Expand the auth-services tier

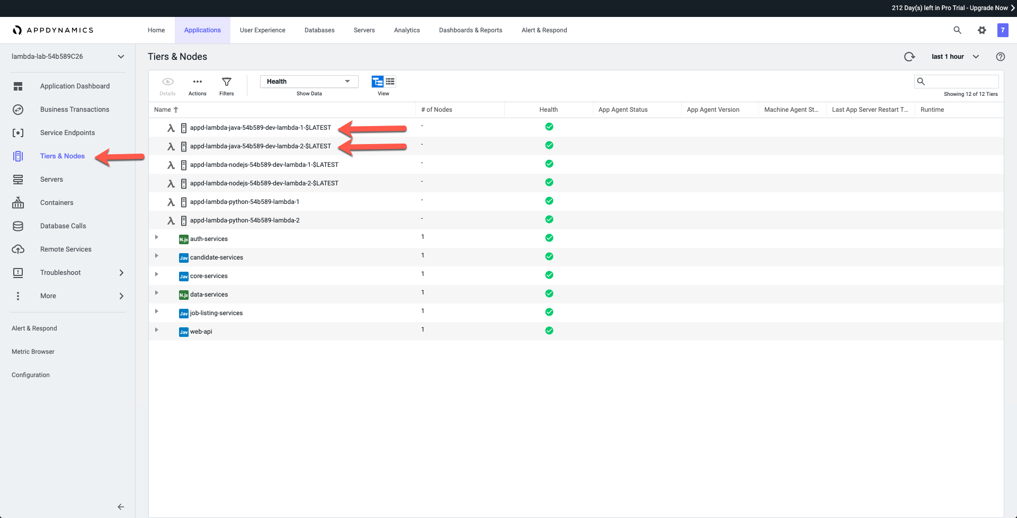(157, 237)
